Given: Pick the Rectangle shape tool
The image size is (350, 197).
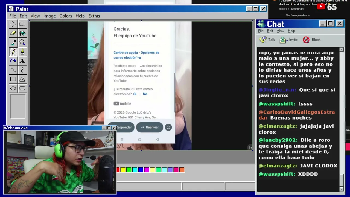Looking at the screenshot, I should pos(13,79).
